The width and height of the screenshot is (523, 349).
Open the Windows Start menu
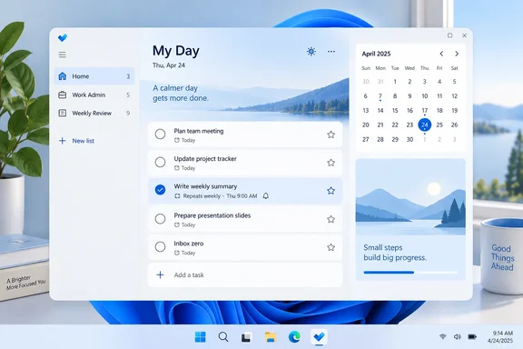coord(200,337)
